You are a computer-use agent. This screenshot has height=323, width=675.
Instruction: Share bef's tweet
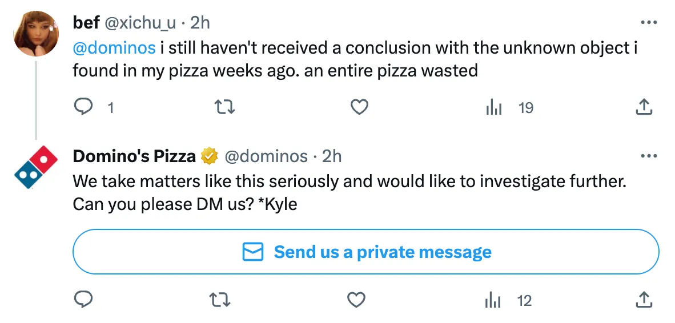point(644,107)
